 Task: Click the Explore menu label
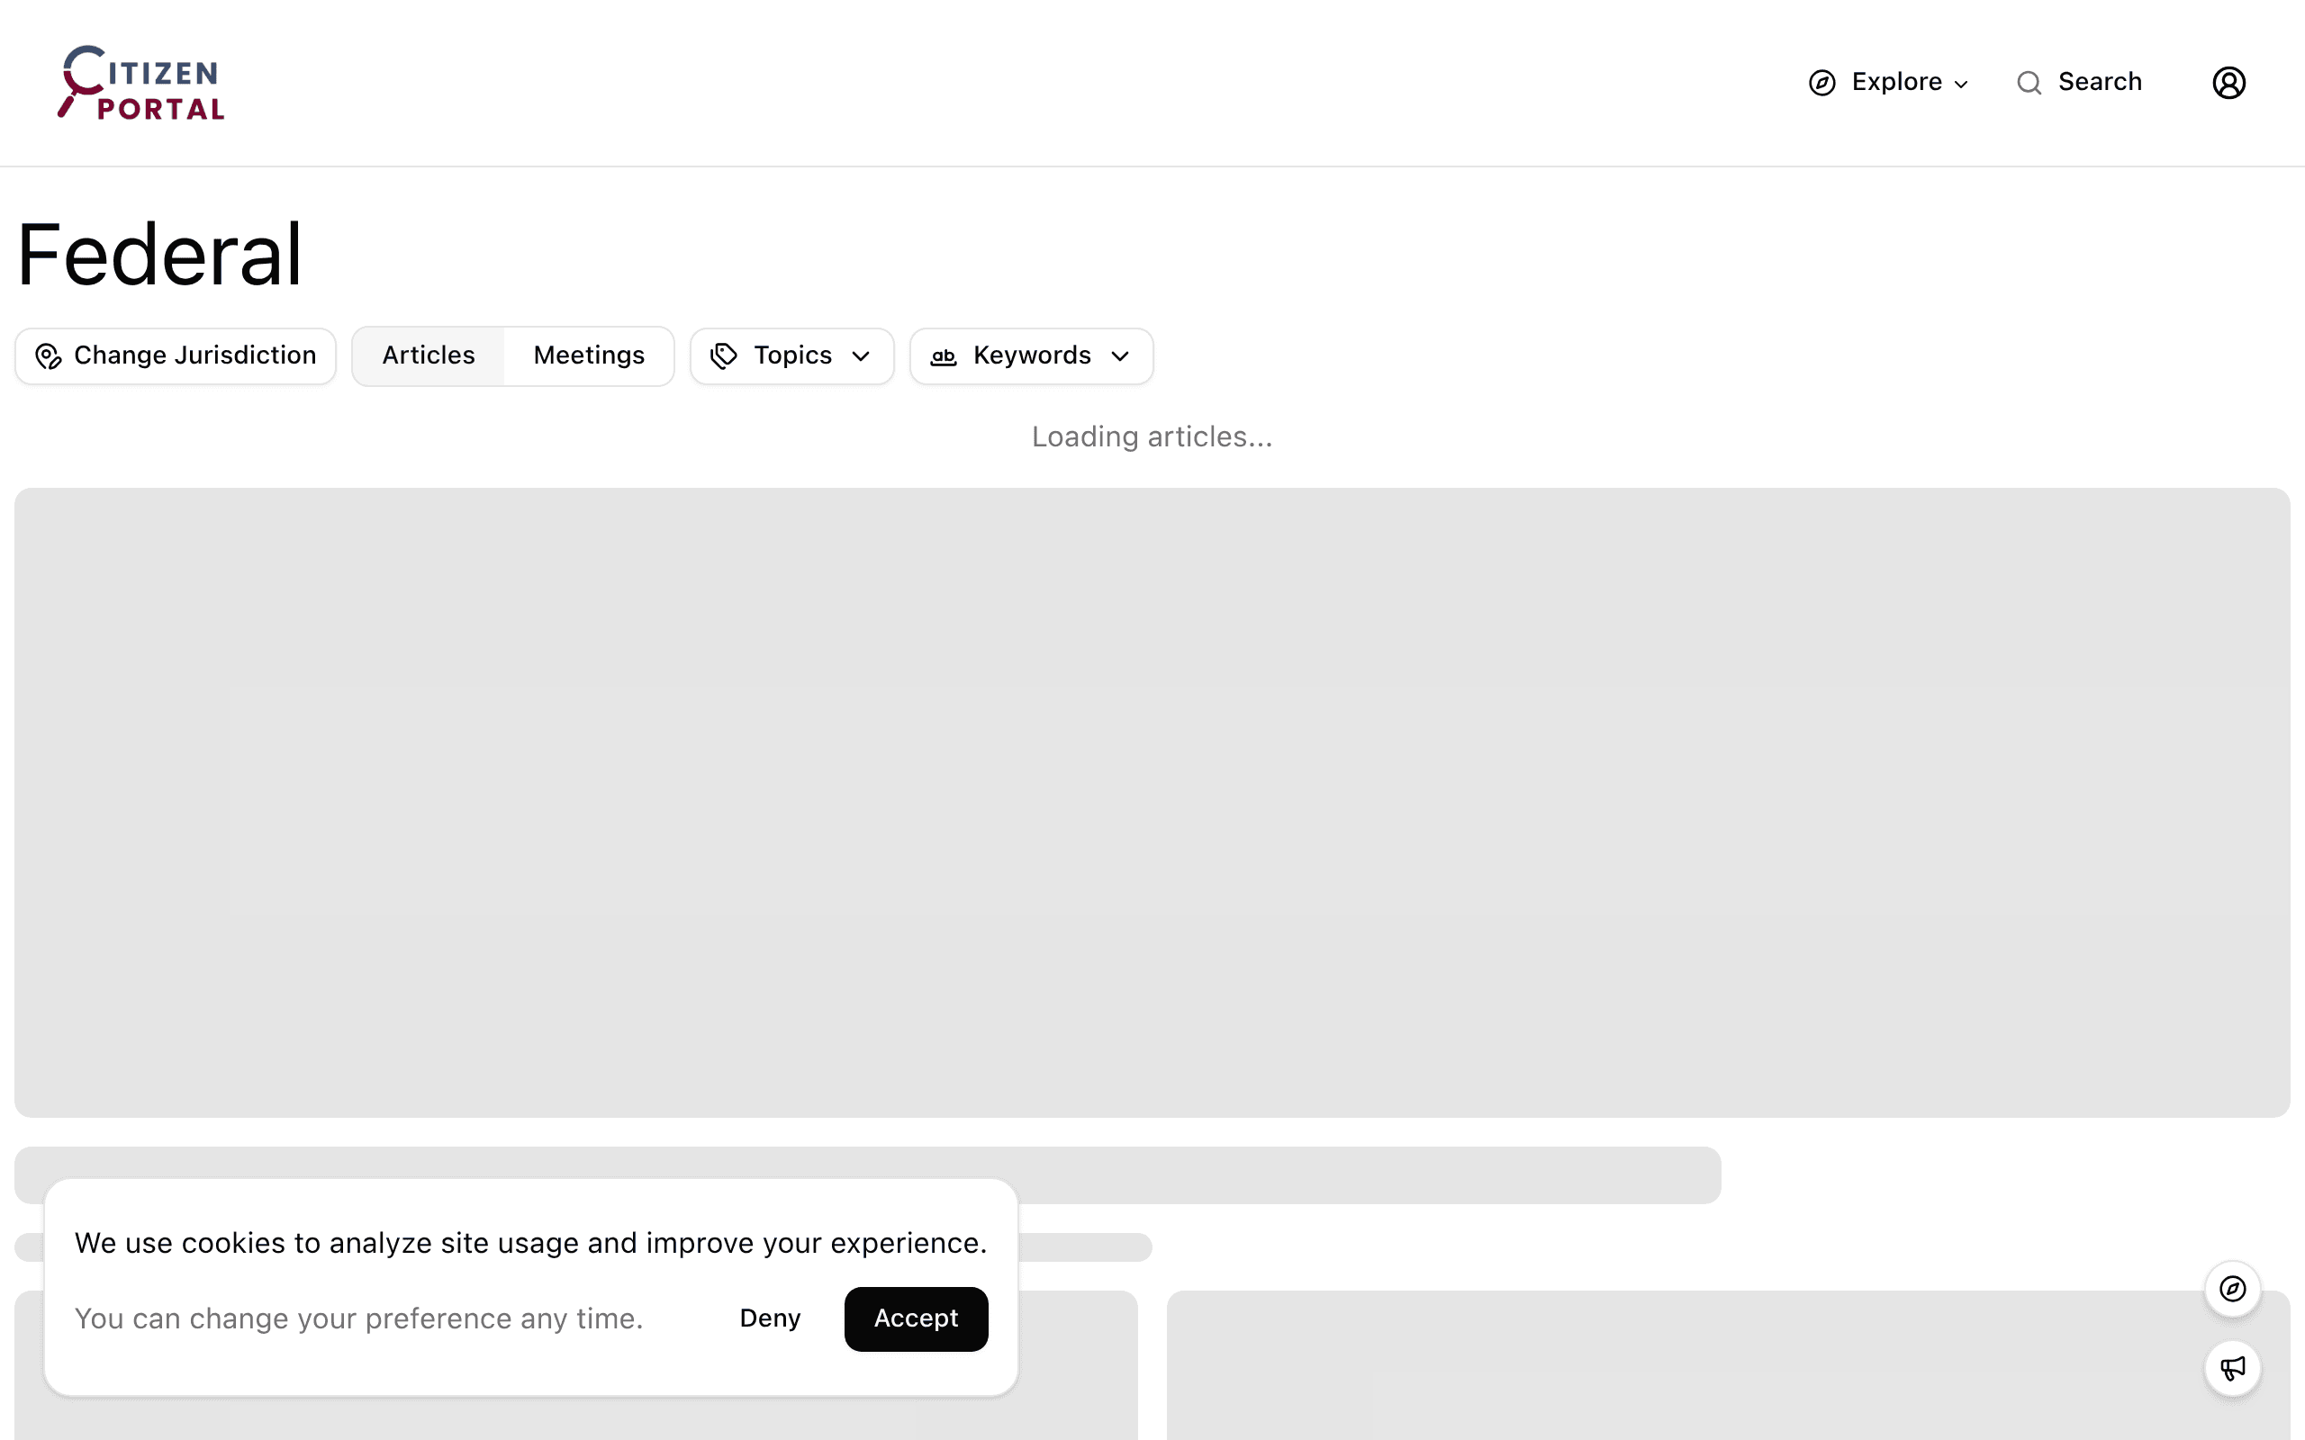1896,82
